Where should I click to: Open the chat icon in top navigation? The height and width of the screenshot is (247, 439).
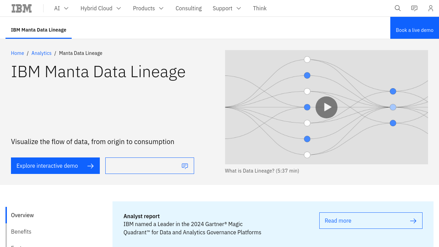[x=414, y=8]
